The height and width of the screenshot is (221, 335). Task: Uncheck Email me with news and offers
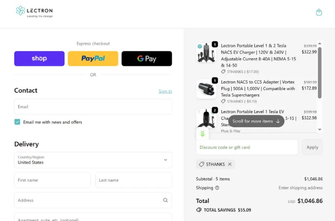[17, 122]
